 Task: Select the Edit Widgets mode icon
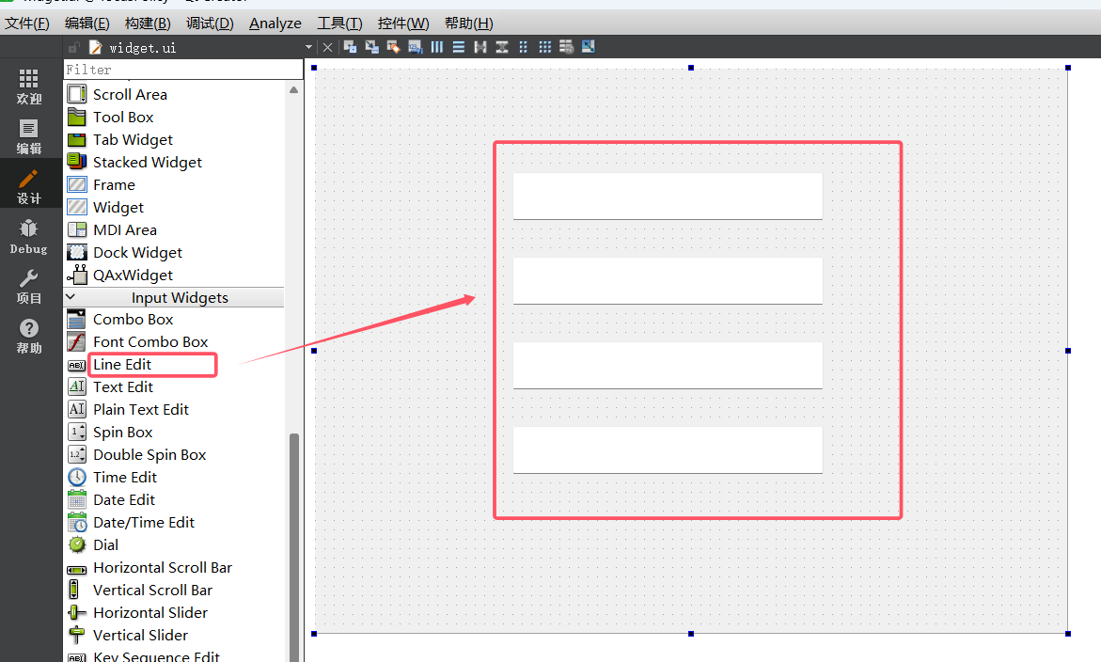(x=351, y=47)
